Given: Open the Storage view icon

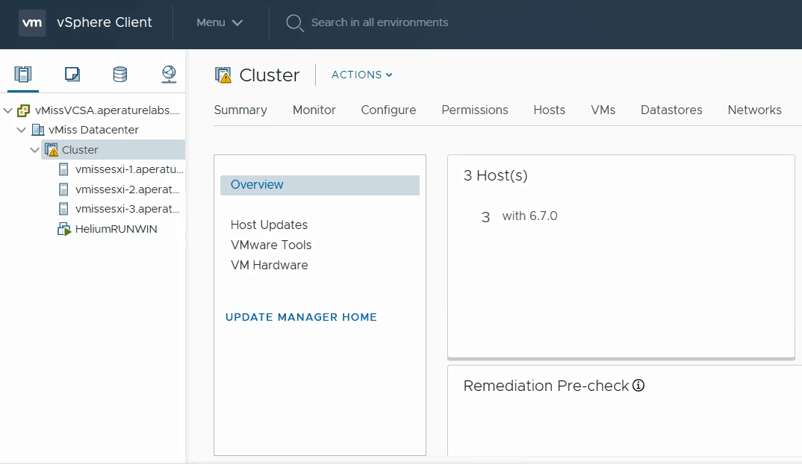Looking at the screenshot, I should coord(120,74).
